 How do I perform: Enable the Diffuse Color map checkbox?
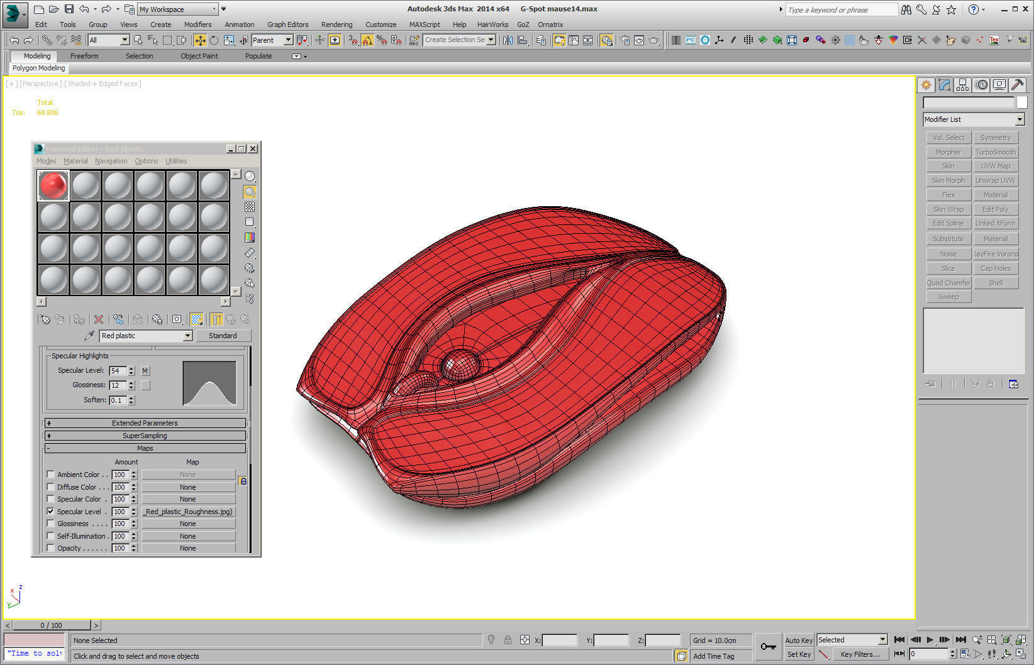point(50,486)
